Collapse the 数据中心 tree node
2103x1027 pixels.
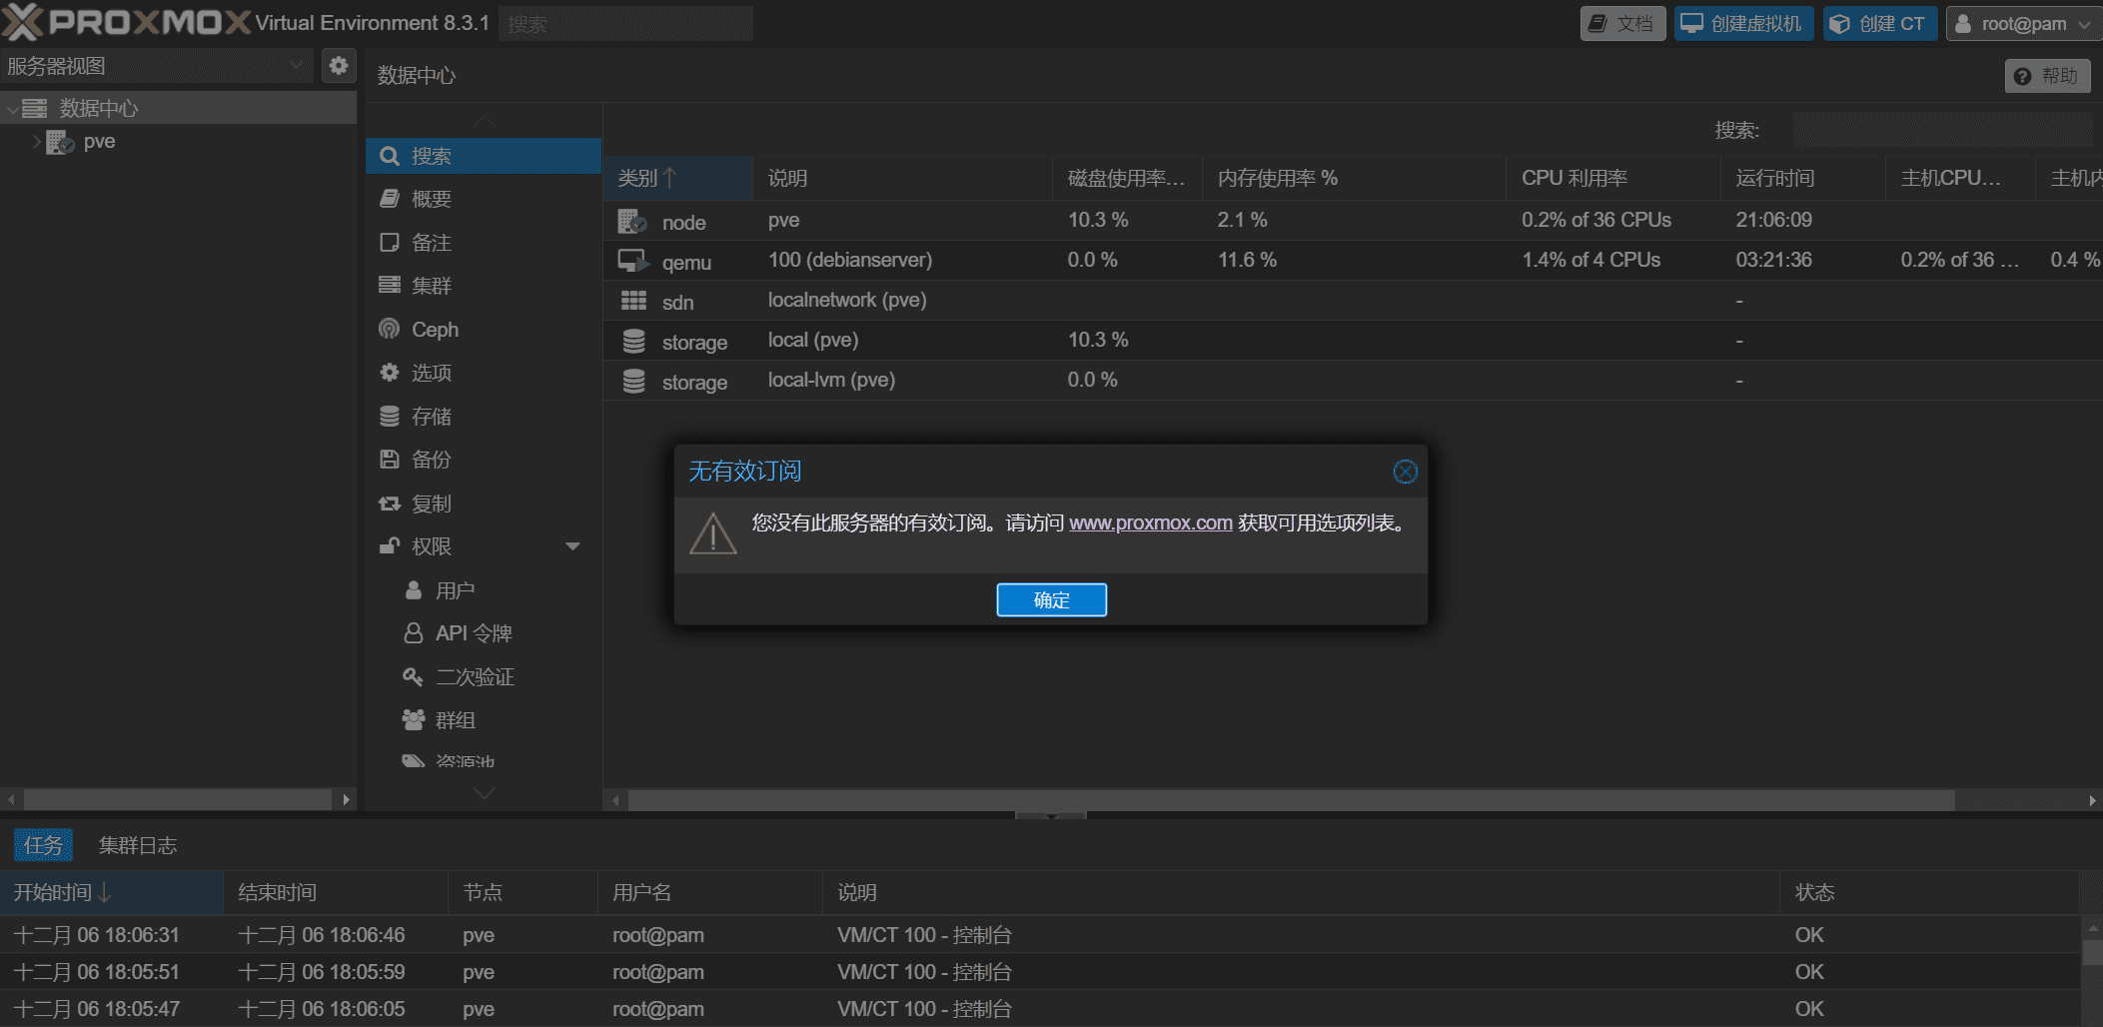point(11,109)
